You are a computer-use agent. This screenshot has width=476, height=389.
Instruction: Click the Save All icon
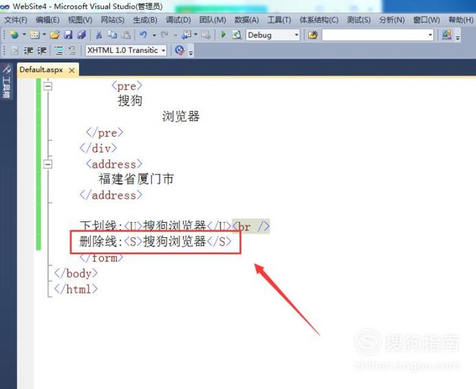click(x=81, y=35)
